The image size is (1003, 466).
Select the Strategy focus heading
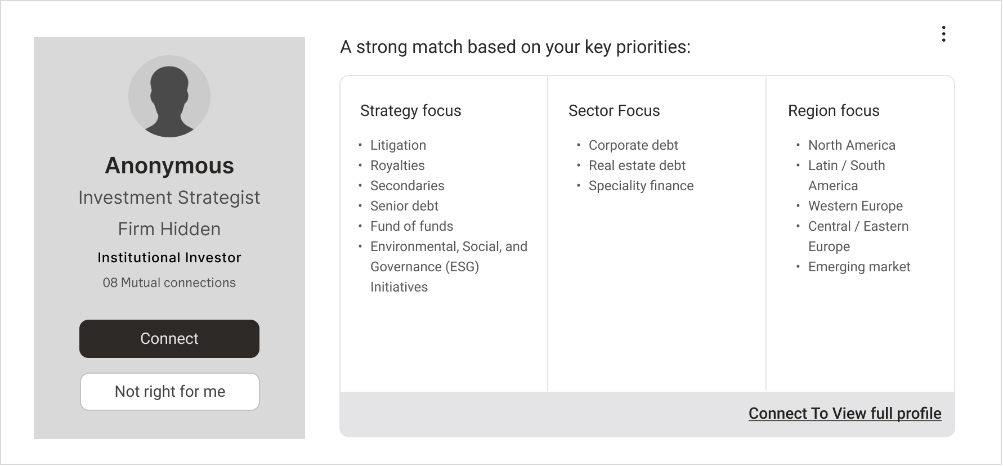[x=410, y=111]
